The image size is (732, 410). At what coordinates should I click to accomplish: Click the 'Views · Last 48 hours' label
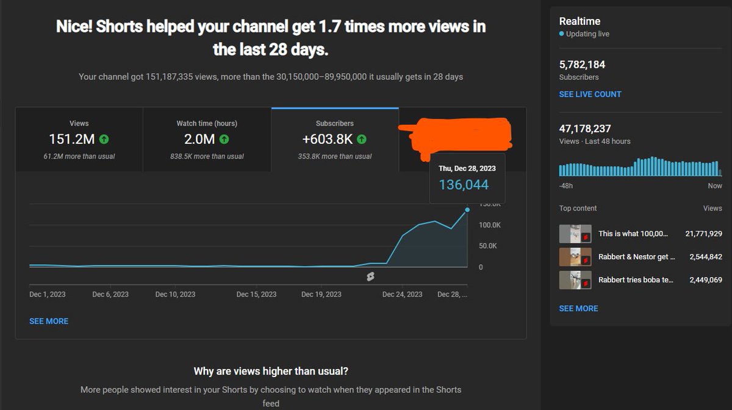[x=595, y=141]
